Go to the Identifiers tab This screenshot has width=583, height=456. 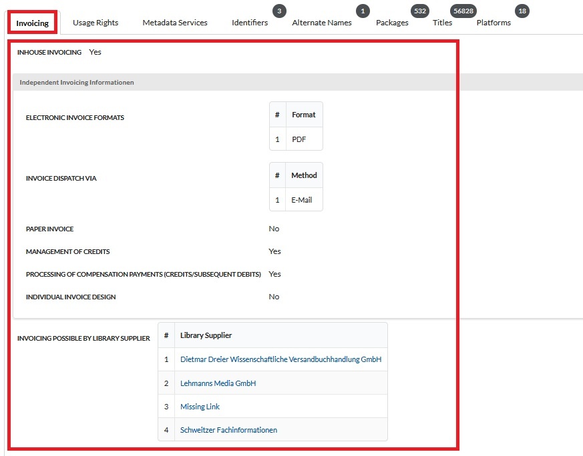pos(250,23)
